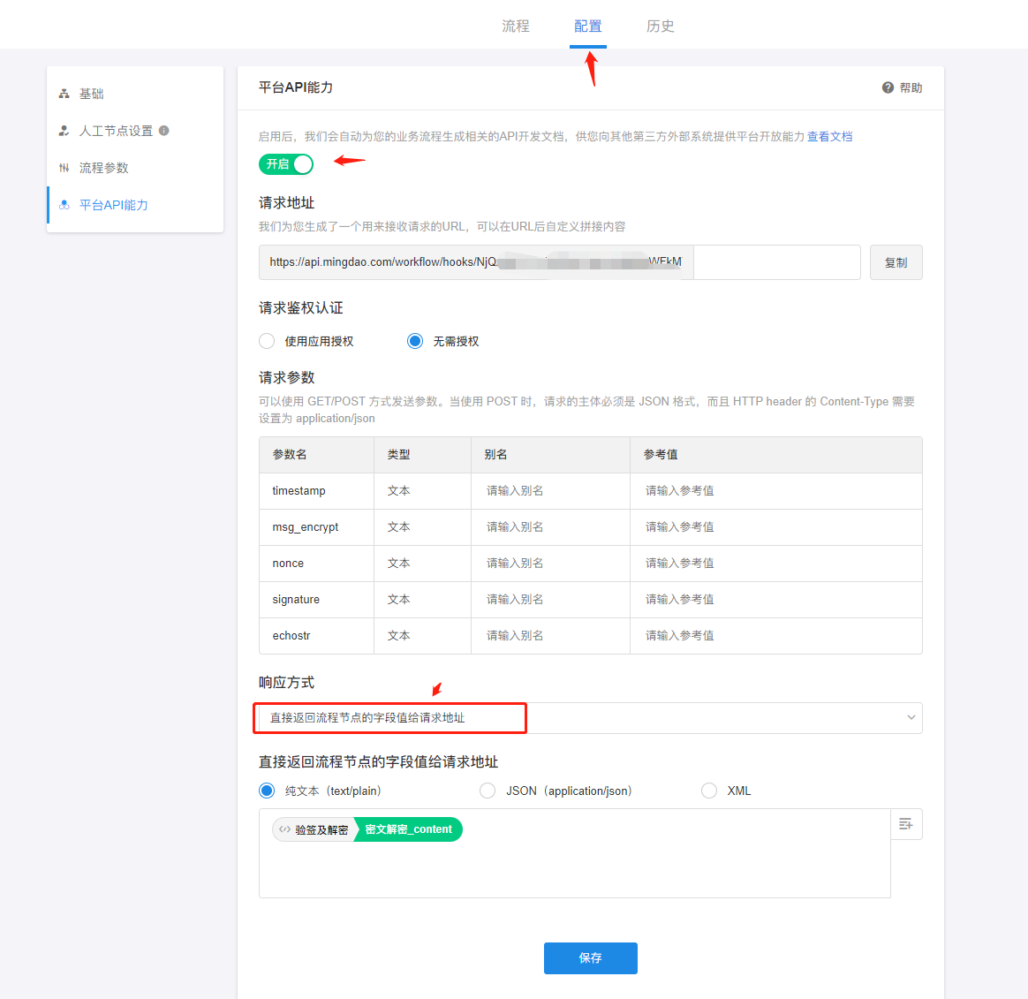Toggle off the 开启 platform API switch
This screenshot has height=999, width=1028.
pos(286,164)
